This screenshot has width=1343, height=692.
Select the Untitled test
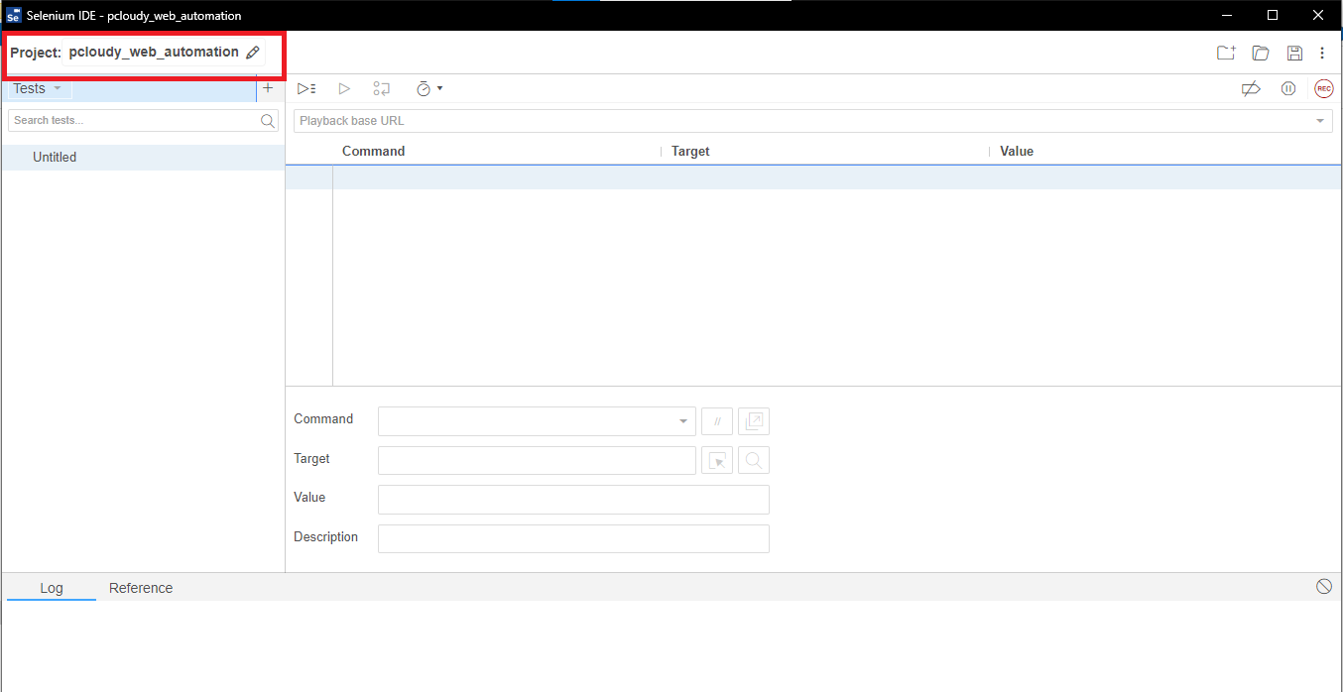(x=55, y=157)
